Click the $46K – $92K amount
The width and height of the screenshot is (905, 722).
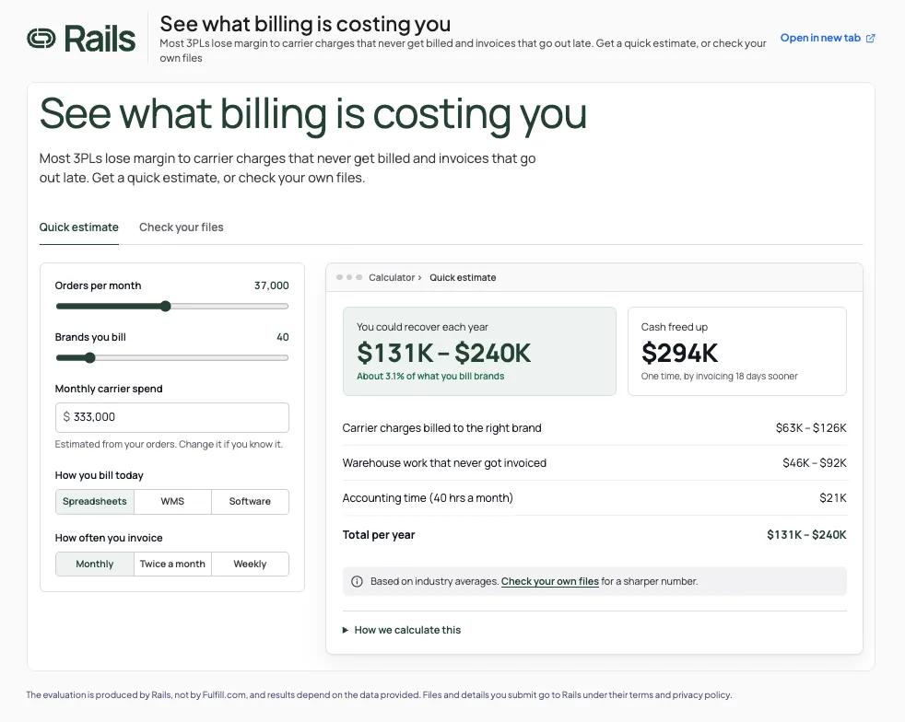click(815, 463)
